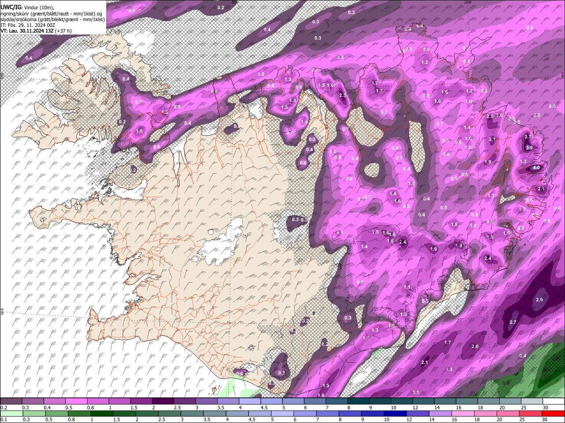Click the 20W longitude label

[x=234, y=2]
